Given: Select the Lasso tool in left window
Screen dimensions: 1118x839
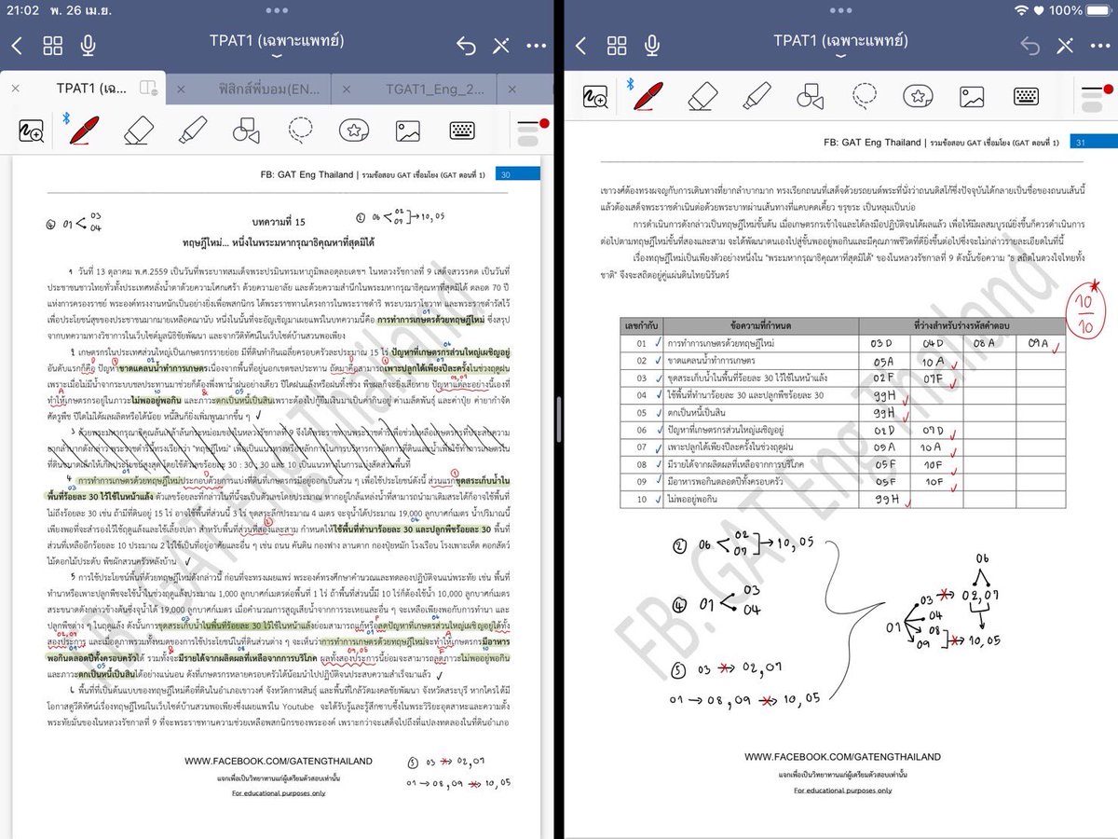Looking at the screenshot, I should (x=300, y=130).
